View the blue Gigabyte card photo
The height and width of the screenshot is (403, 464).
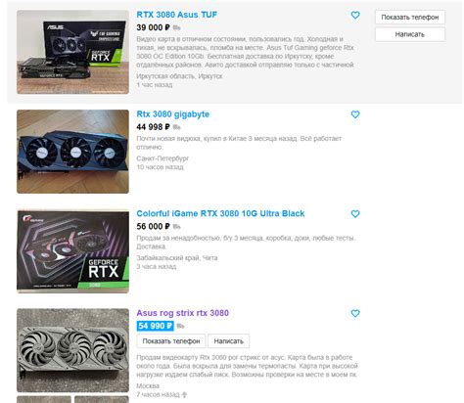(72, 152)
